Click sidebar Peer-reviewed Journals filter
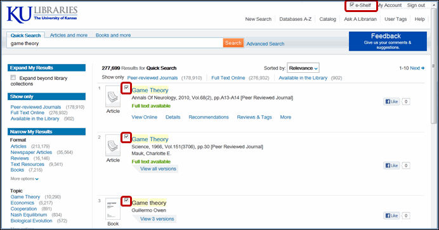439x230 pixels. click(36, 107)
